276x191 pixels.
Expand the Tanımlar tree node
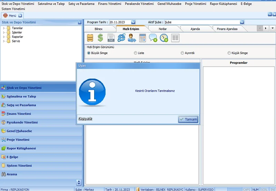4,28
